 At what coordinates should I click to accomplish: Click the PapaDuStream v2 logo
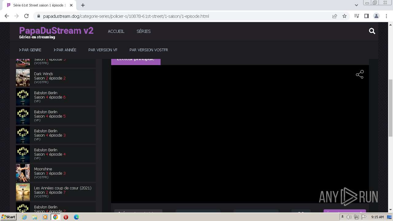(x=56, y=31)
